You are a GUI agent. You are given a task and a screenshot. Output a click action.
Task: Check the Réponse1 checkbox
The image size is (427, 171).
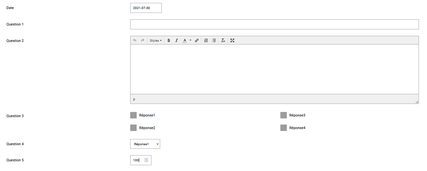point(133,115)
